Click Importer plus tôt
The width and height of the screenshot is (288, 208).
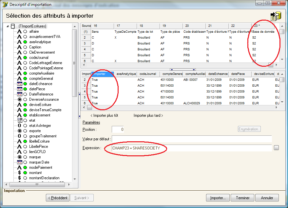coord(104,115)
